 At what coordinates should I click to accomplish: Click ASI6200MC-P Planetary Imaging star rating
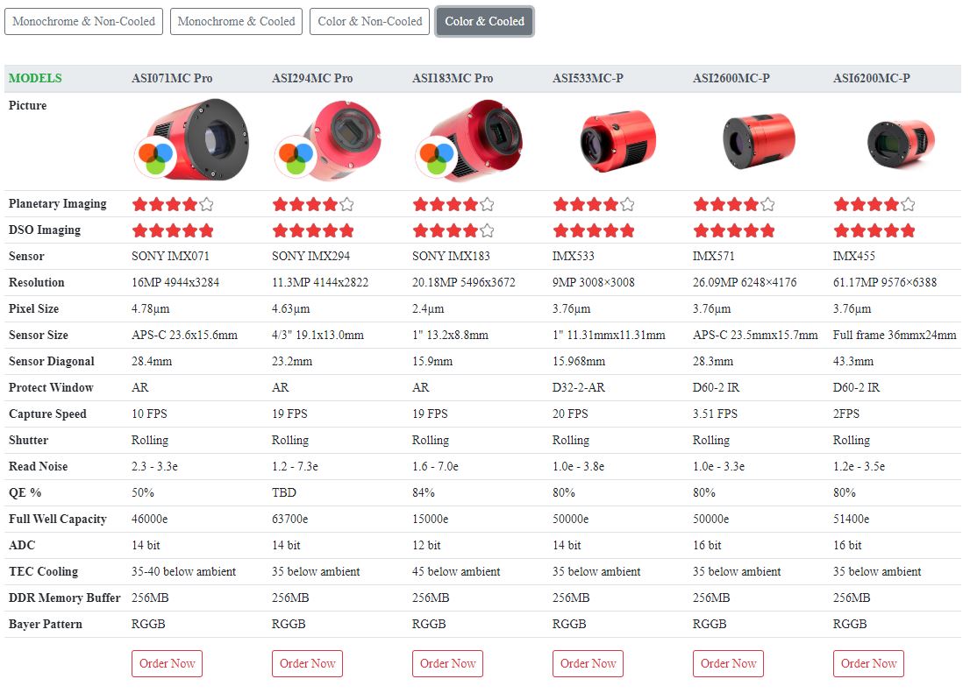click(x=874, y=204)
